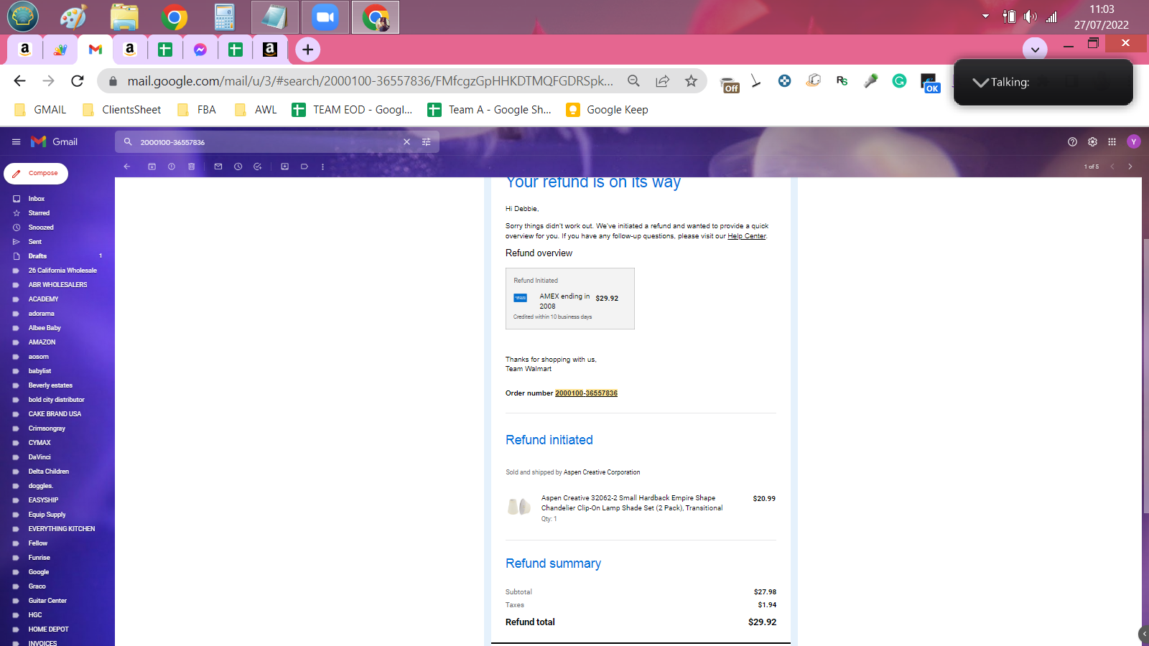Show search options filter
Viewport: 1149px width, 646px height.
426,142
